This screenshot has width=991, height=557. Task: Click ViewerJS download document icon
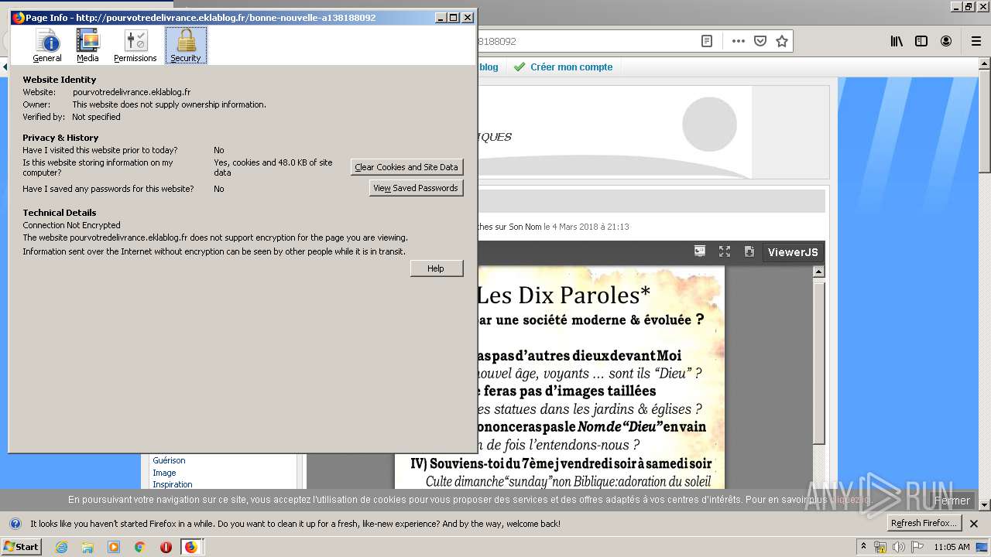(749, 251)
